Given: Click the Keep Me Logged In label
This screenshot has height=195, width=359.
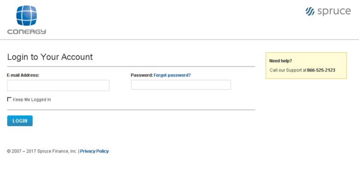Looking at the screenshot, I should point(32,100).
